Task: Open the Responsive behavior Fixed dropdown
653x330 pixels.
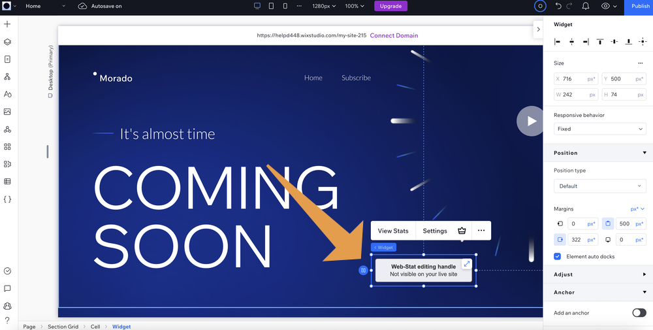Action: pos(599,129)
